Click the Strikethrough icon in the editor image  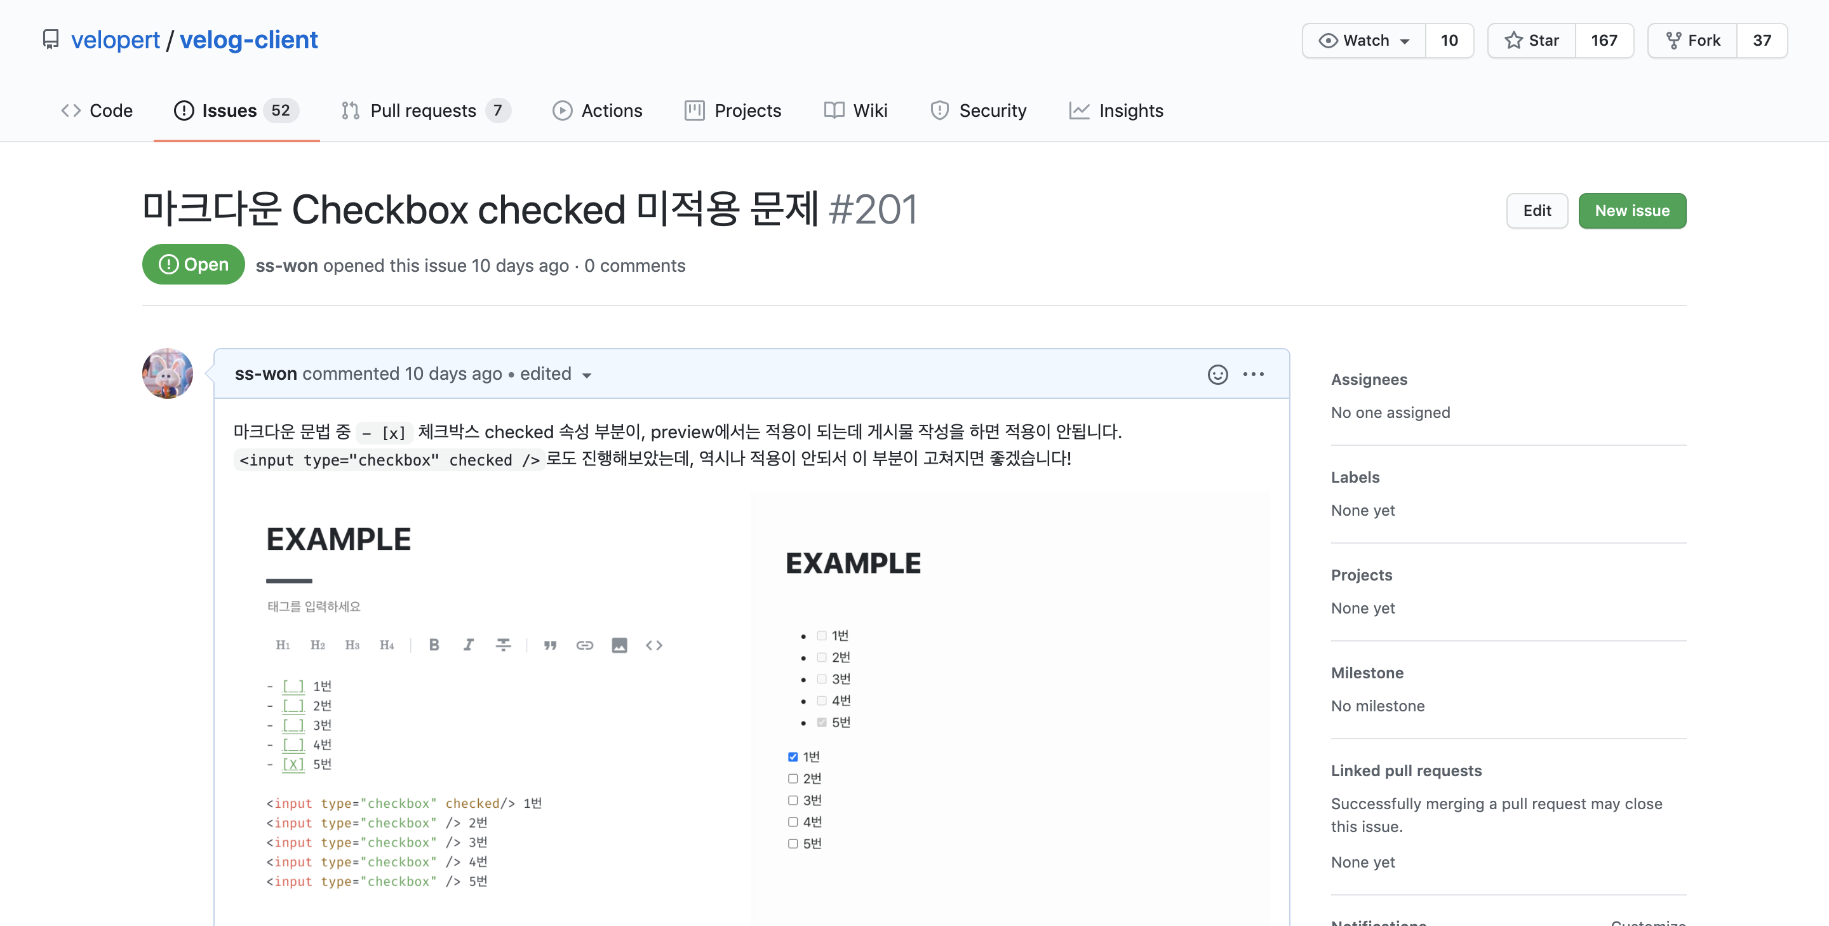[x=504, y=645]
